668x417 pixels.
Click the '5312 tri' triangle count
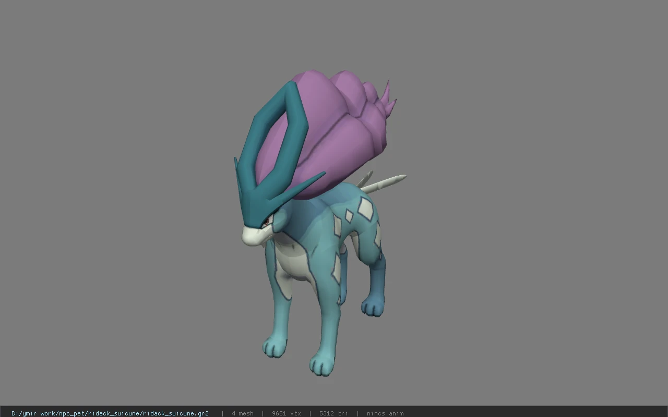click(x=334, y=413)
